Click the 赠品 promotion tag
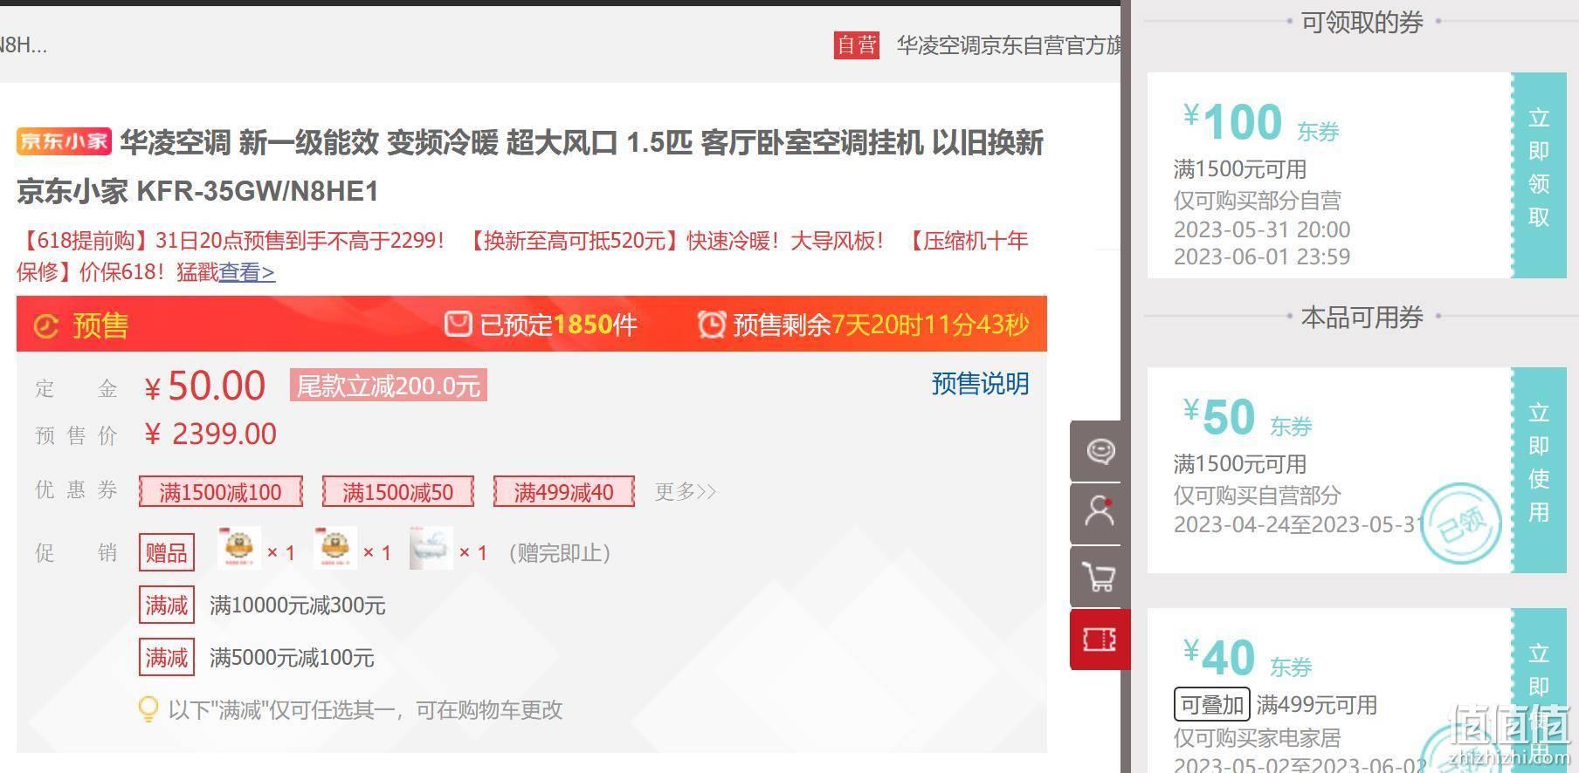 pos(166,553)
